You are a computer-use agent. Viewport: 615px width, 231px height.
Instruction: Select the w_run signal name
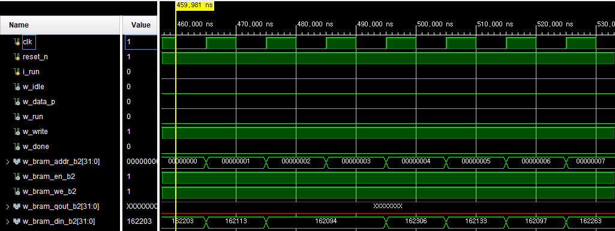pyautogui.click(x=33, y=117)
